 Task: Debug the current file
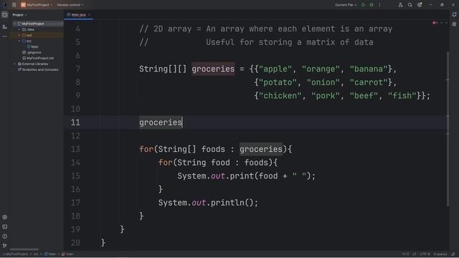[372, 5]
